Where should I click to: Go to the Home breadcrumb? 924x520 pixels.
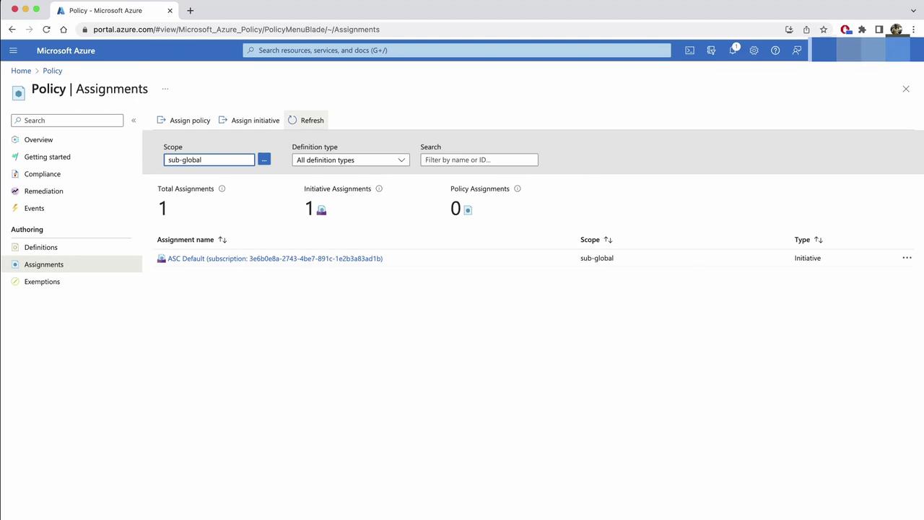click(x=21, y=71)
